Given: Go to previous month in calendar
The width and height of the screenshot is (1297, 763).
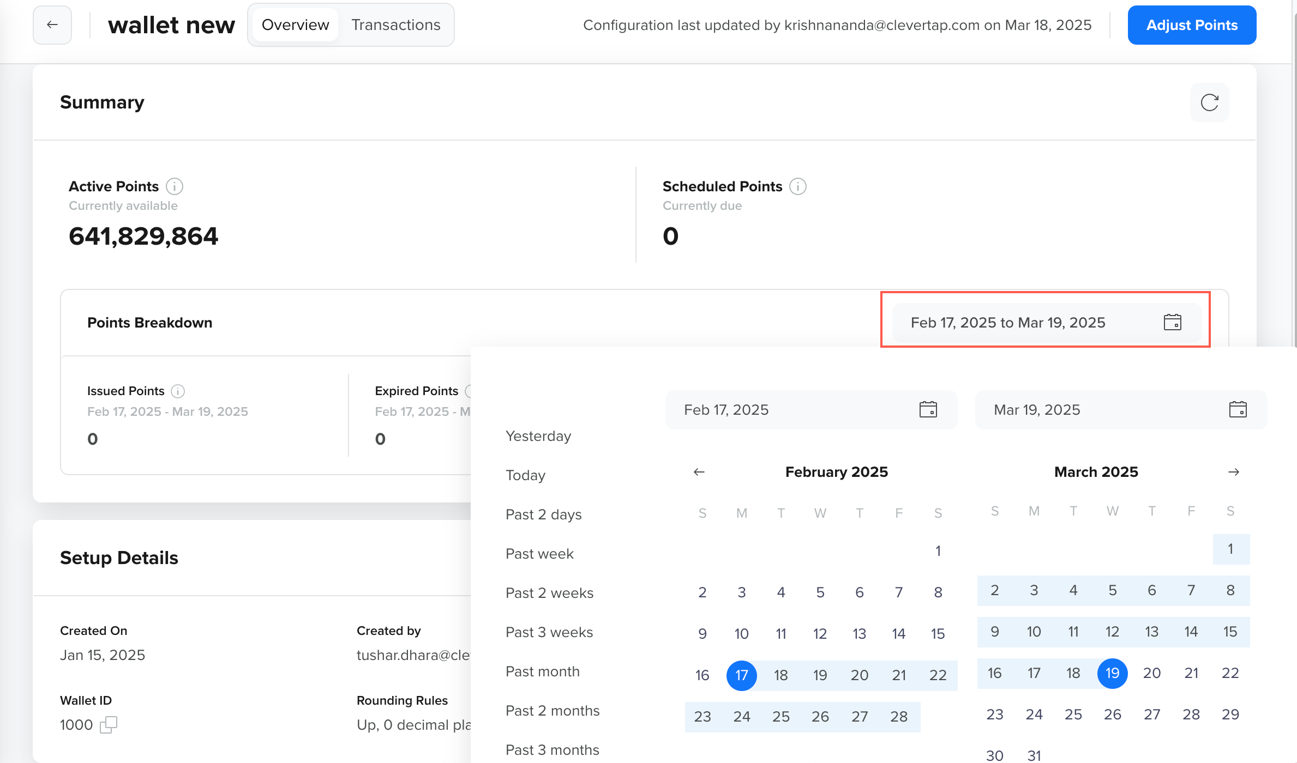Looking at the screenshot, I should pos(699,472).
